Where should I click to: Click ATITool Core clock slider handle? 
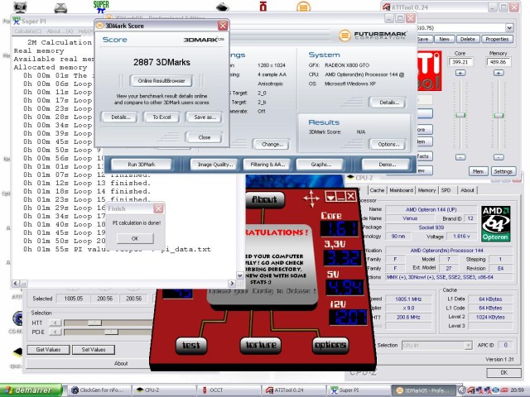pyautogui.click(x=460, y=115)
